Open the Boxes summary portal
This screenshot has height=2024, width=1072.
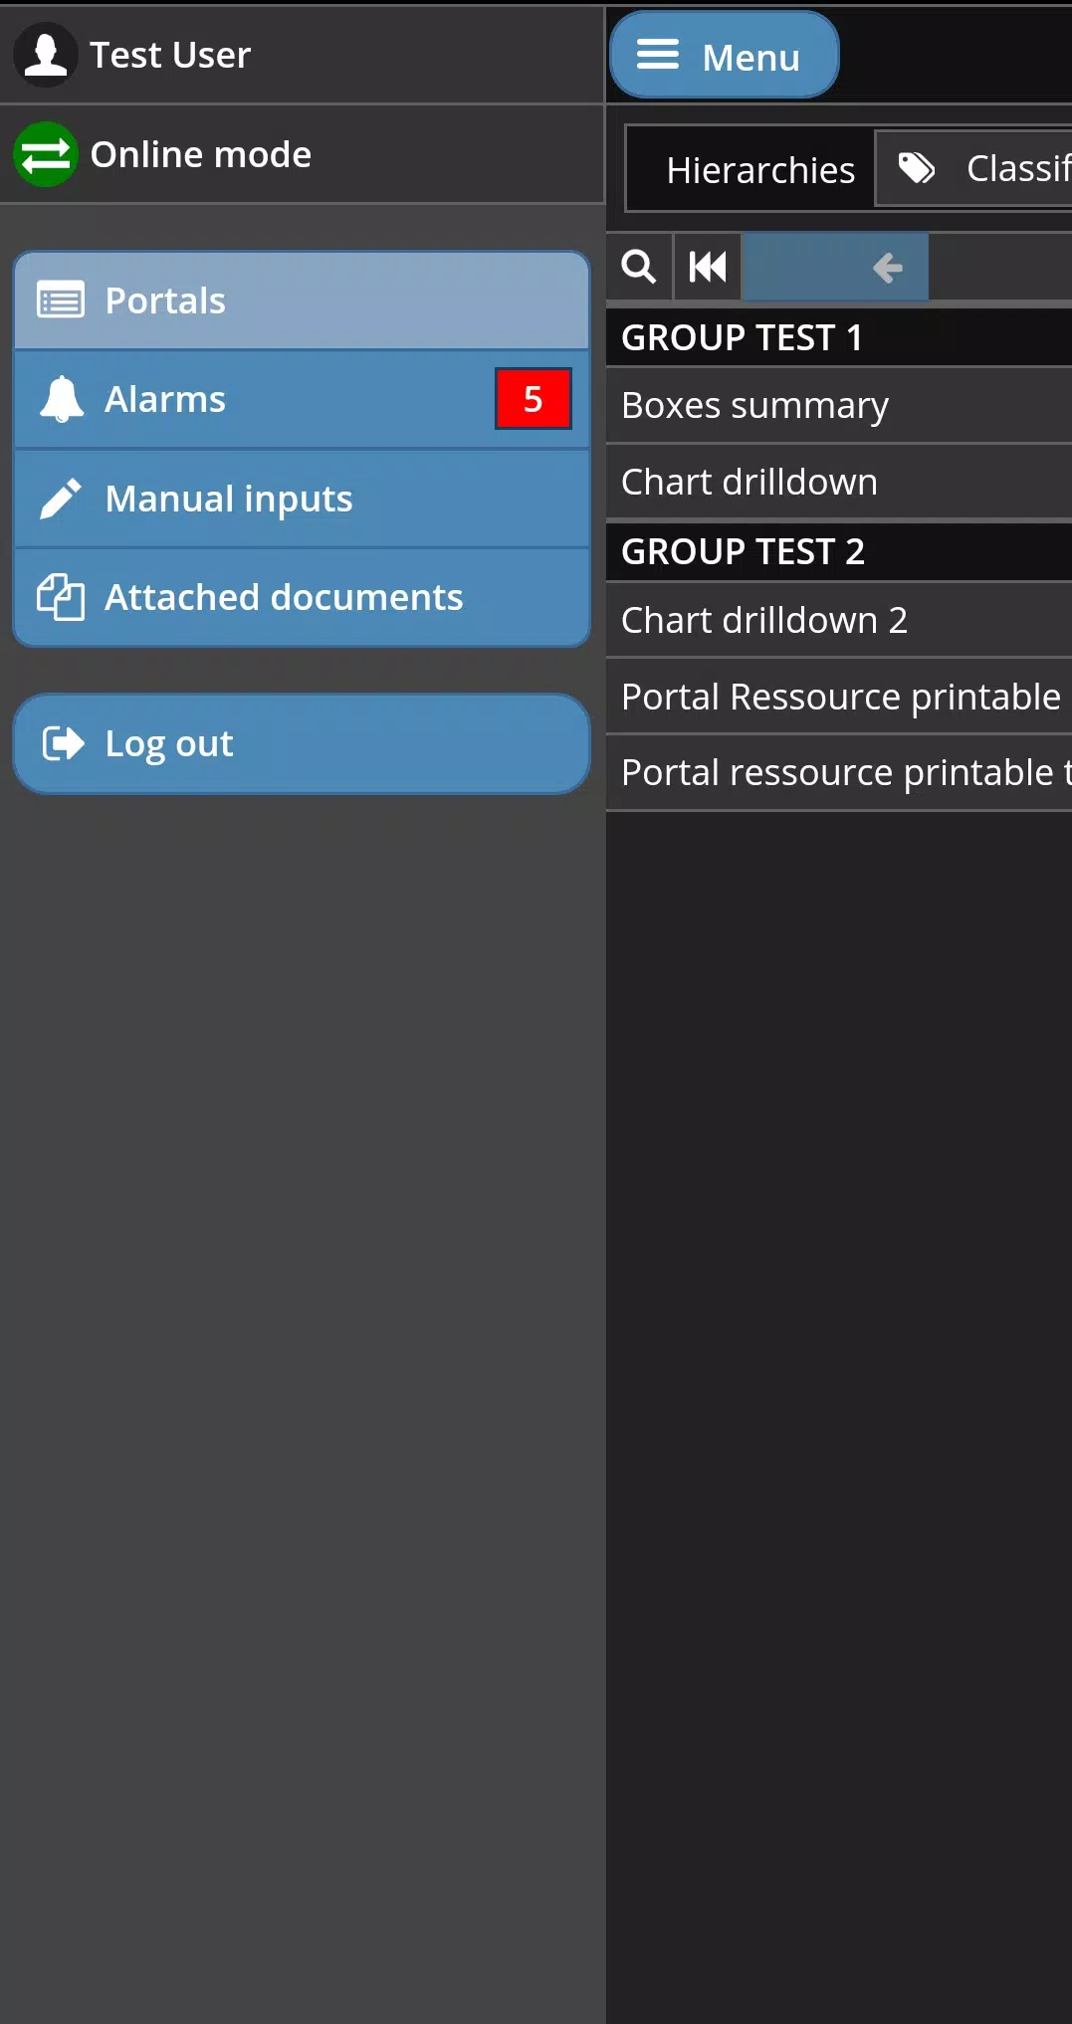point(839,405)
